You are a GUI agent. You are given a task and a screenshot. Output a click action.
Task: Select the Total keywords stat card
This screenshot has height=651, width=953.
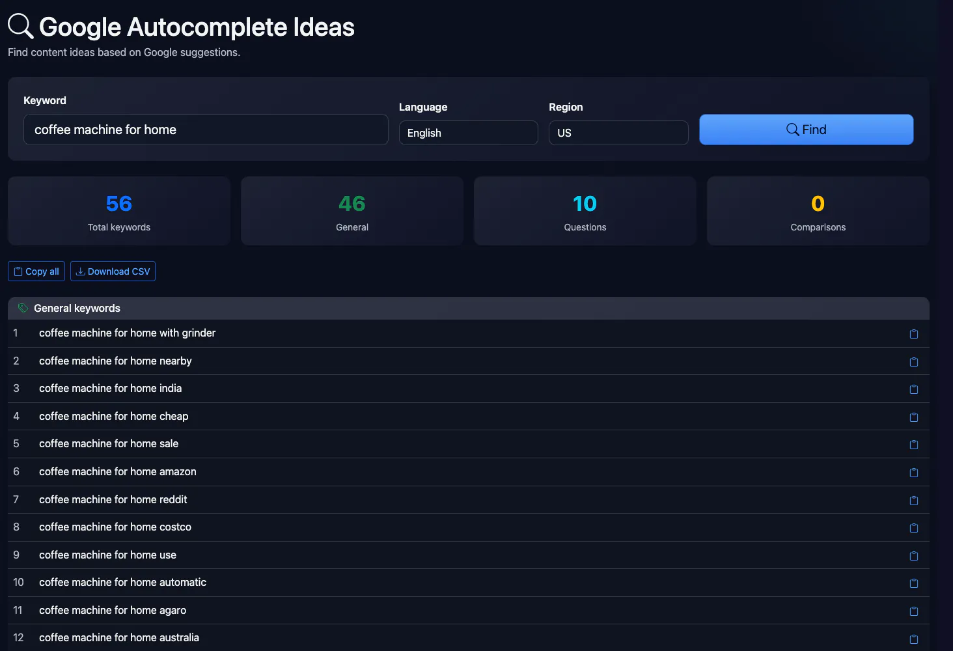pyautogui.click(x=119, y=211)
